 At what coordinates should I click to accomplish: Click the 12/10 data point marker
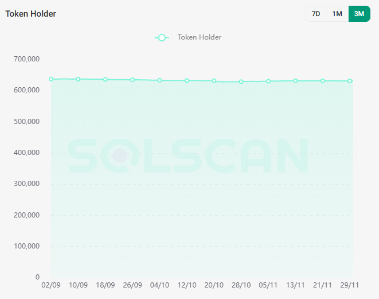coord(187,80)
